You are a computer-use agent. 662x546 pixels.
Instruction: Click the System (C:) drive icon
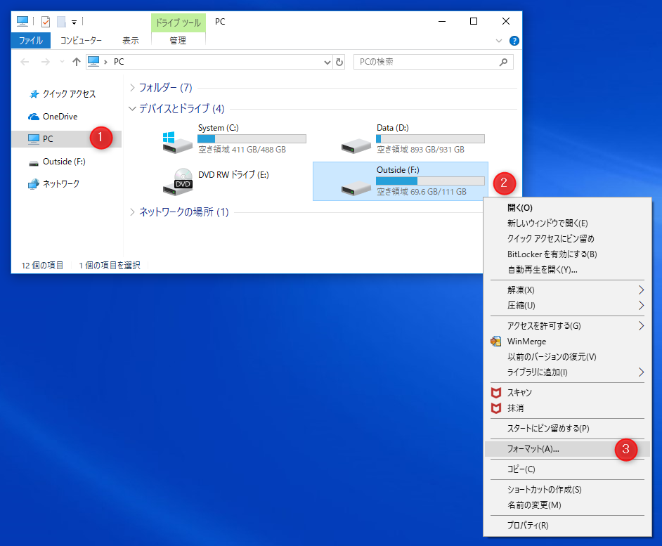[x=176, y=142]
